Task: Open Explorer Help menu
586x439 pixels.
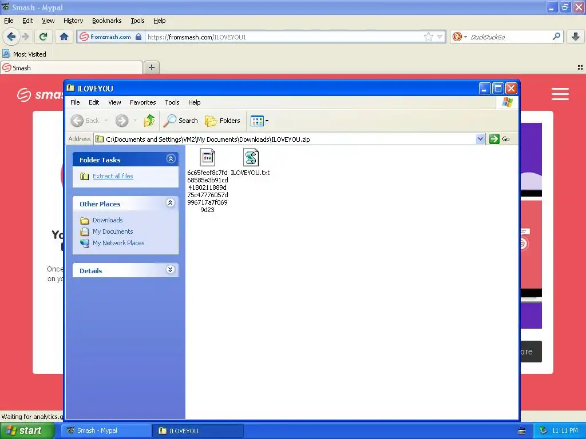Action: (x=194, y=102)
